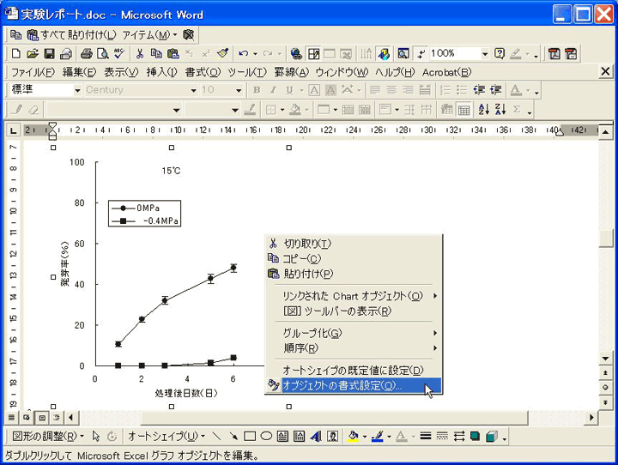Click the Undo arrow icon

tap(243, 54)
